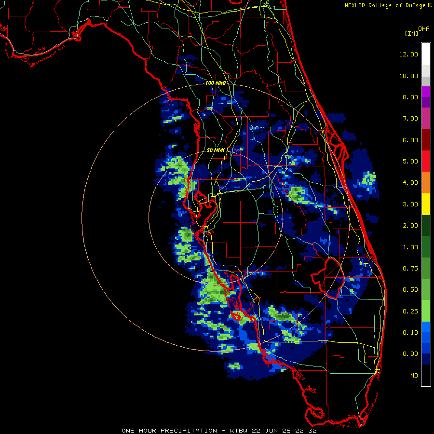Click the light green swatch near 0.25

pyautogui.click(x=426, y=311)
